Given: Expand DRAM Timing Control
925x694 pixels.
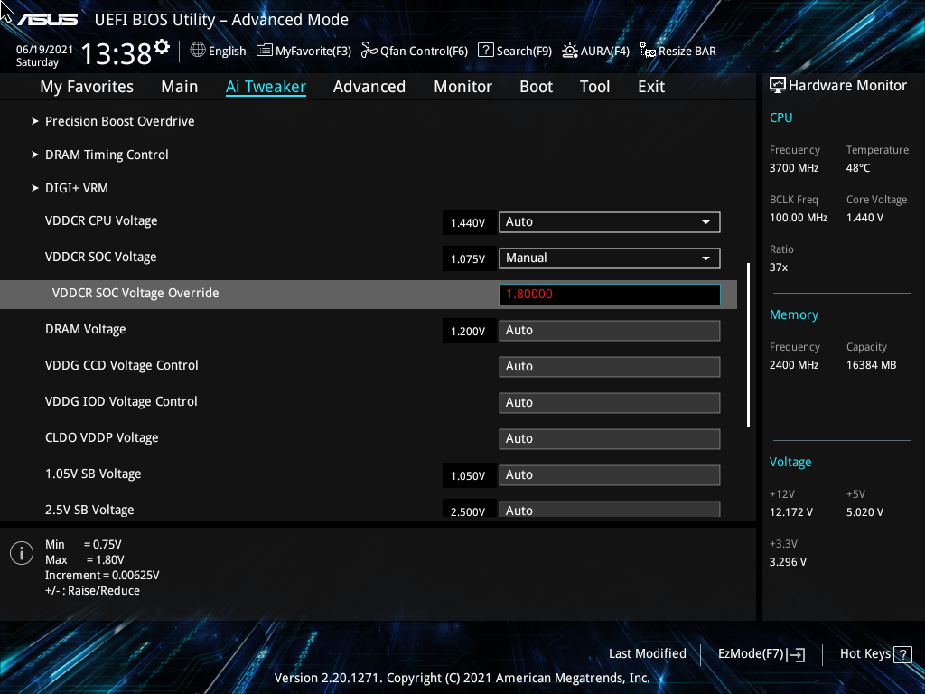Looking at the screenshot, I should click(x=107, y=155).
